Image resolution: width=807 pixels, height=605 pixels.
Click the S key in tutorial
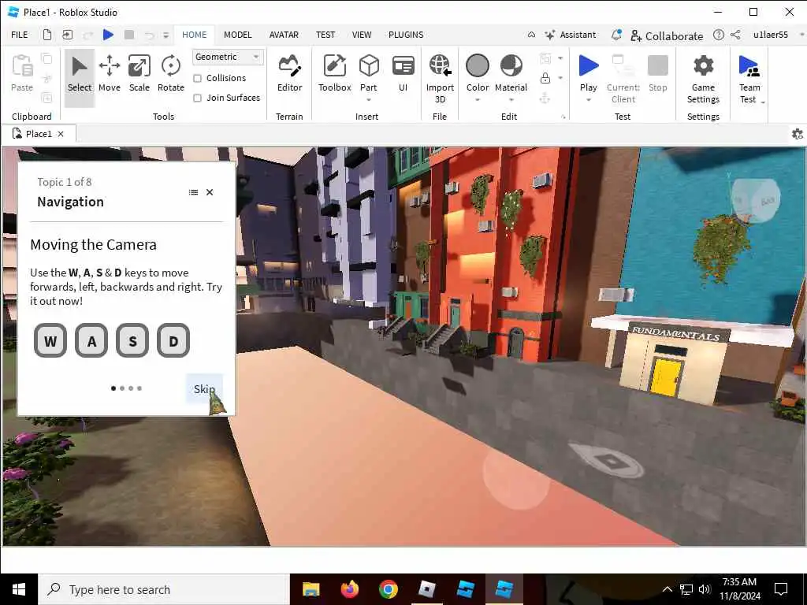click(132, 340)
